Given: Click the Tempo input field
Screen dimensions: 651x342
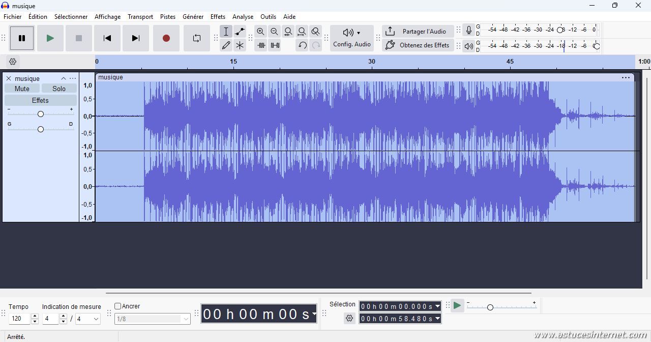Looking at the screenshot, I should [19, 319].
